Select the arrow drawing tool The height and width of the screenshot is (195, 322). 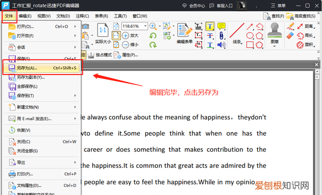click(x=250, y=27)
